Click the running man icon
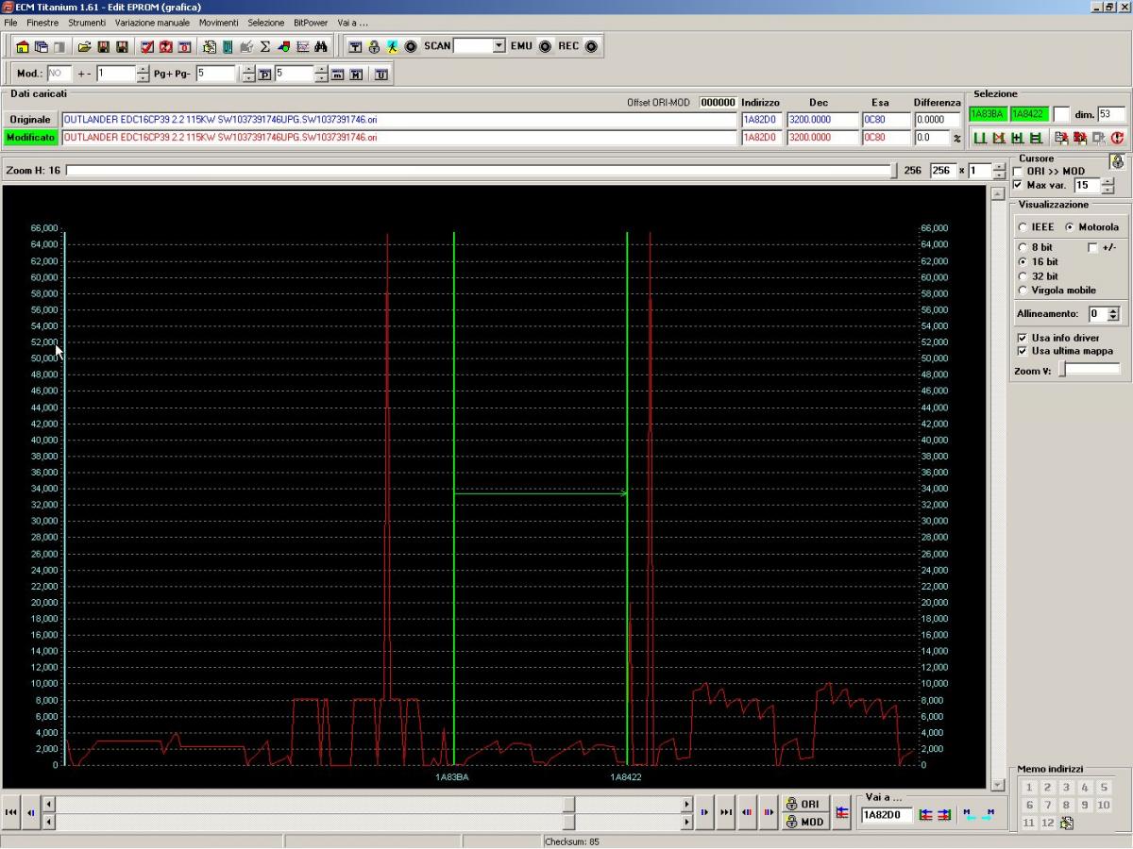 (x=392, y=46)
